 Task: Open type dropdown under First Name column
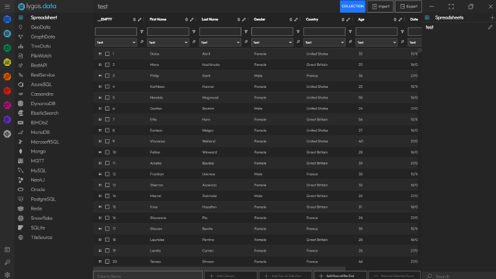(168, 43)
